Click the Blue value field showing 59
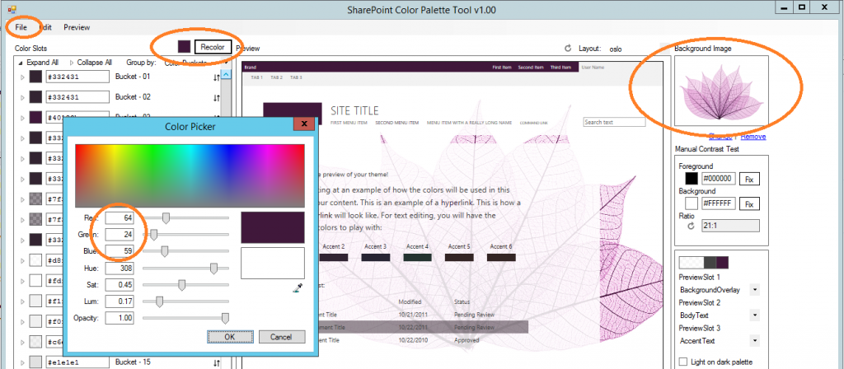 [x=120, y=251]
